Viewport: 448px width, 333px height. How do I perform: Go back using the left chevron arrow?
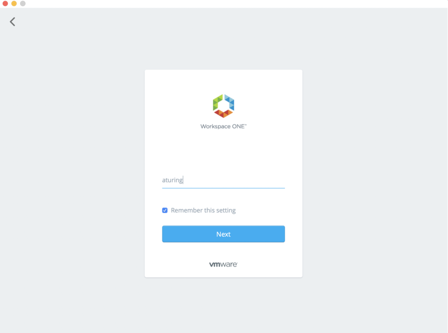pyautogui.click(x=12, y=21)
